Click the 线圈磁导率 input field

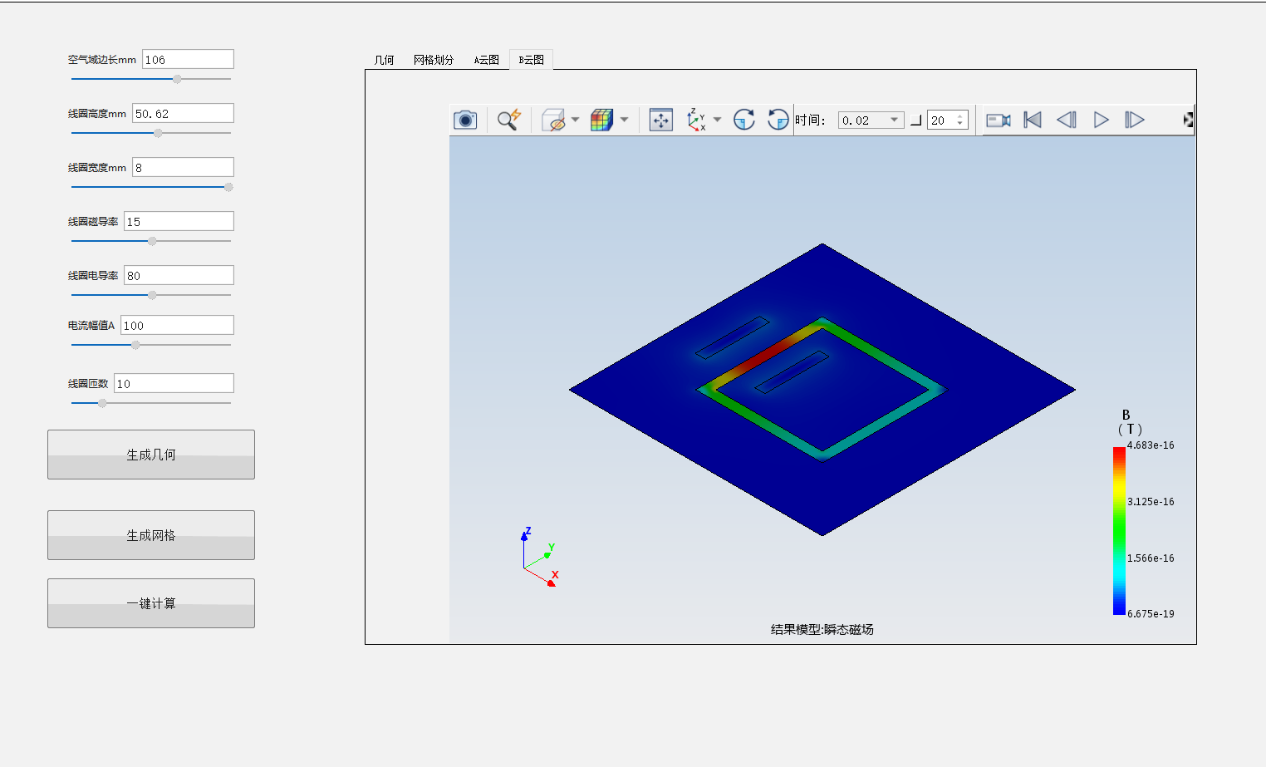(x=179, y=221)
